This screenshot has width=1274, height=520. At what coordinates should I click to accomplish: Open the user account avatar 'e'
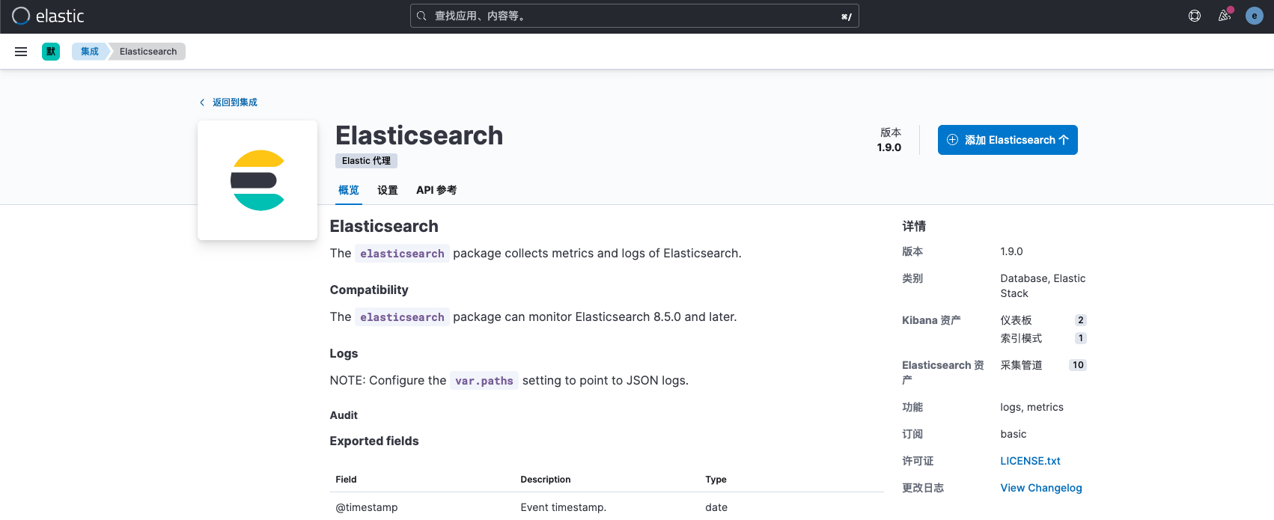pos(1255,16)
